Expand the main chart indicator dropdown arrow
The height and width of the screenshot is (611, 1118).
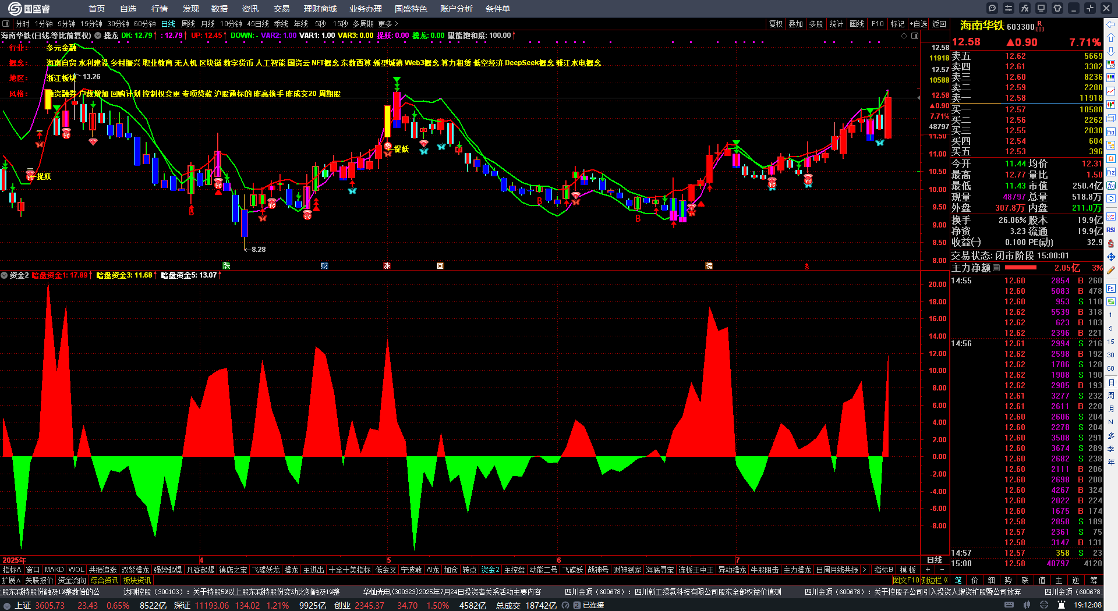point(98,35)
